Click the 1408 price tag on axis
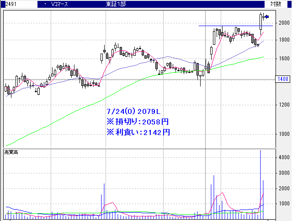The image size is (292, 221). pyautogui.click(x=282, y=79)
